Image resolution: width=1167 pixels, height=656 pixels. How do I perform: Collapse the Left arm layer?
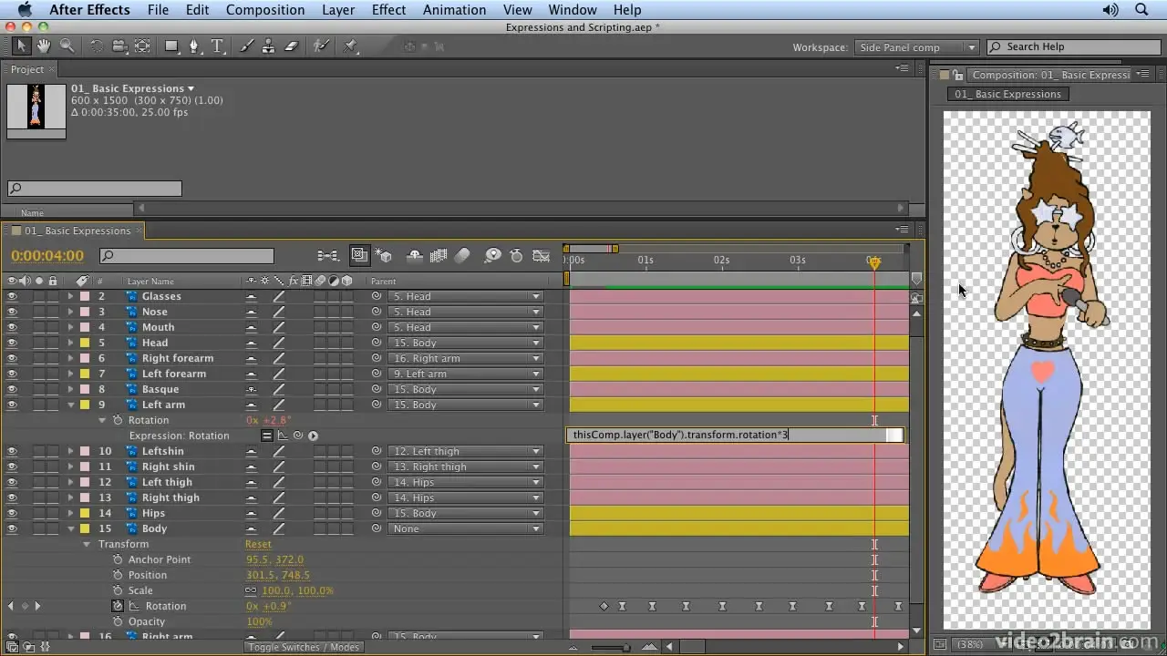point(70,405)
